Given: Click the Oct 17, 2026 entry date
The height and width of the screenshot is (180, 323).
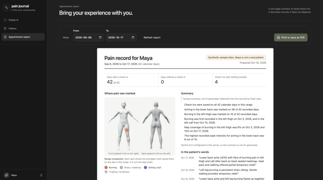Looking at the screenshot, I should click(188, 158).
